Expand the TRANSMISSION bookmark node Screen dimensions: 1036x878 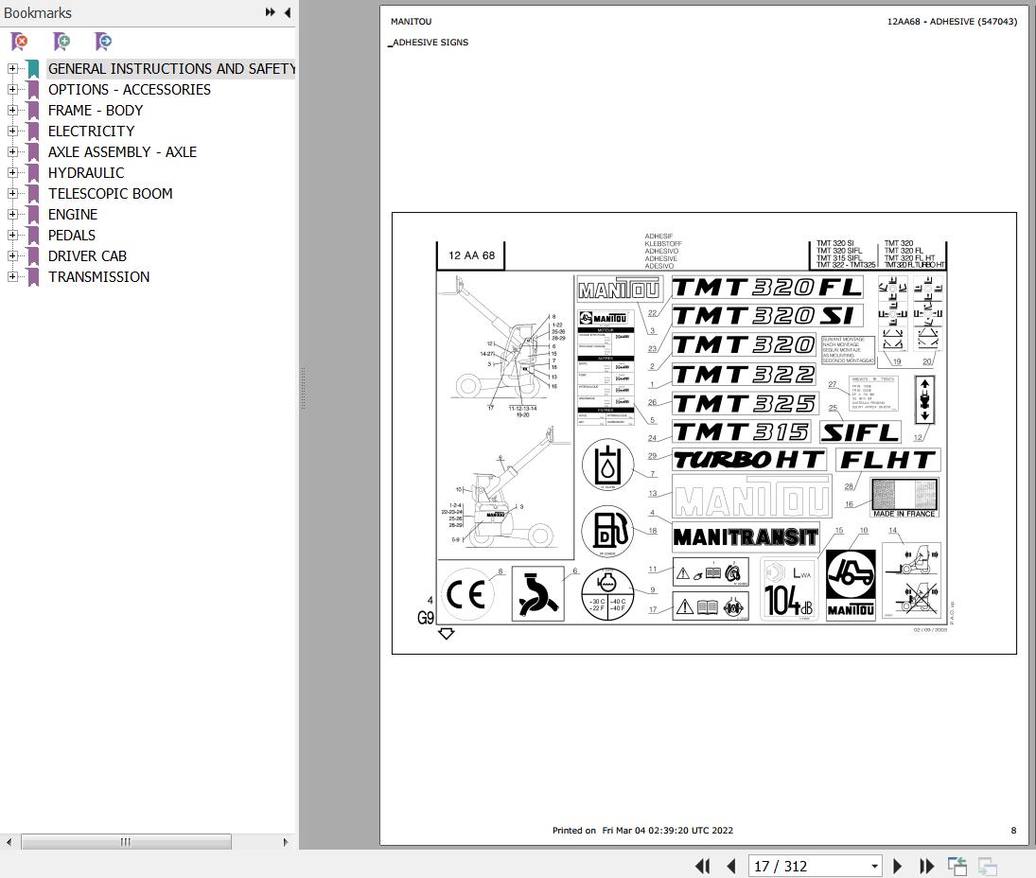[x=12, y=277]
